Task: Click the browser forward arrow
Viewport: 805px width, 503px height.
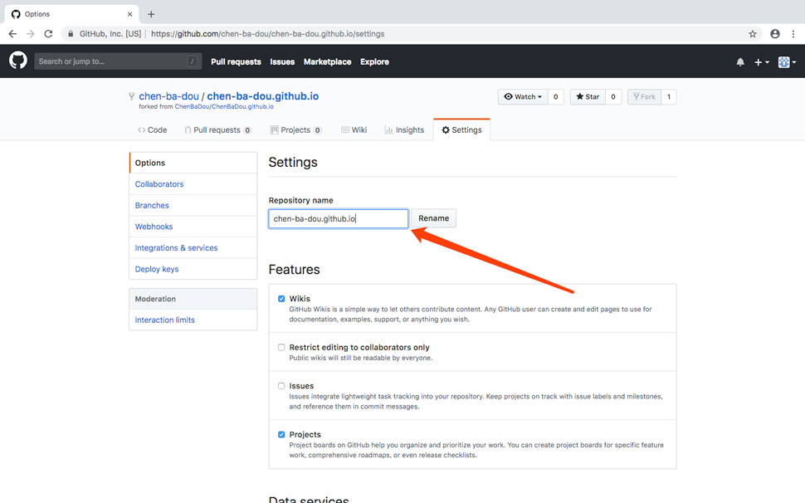Action: [x=30, y=34]
